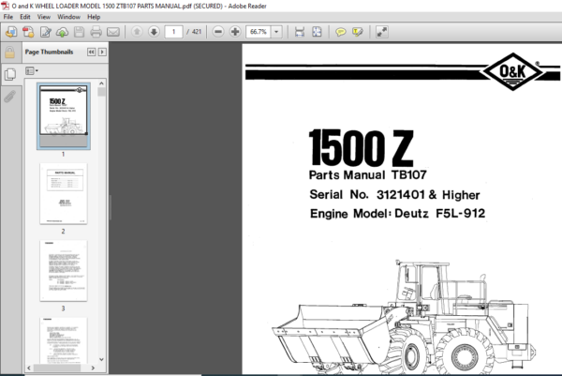Click the Serial No. 3121401 line
Image resolution: width=562 pixels, height=376 pixels.
pos(394,195)
